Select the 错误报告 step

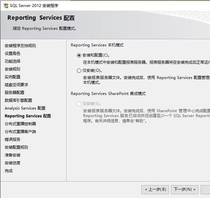point(12,139)
